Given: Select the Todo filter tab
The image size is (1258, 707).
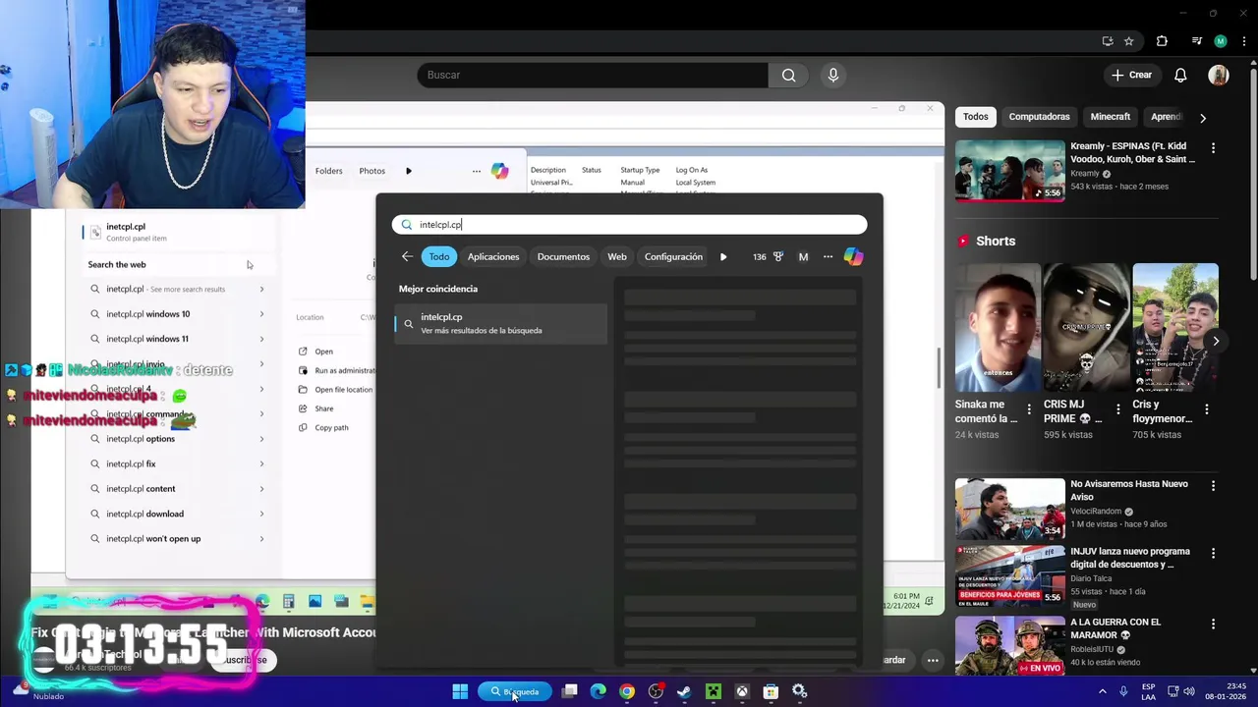Looking at the screenshot, I should pos(439,256).
